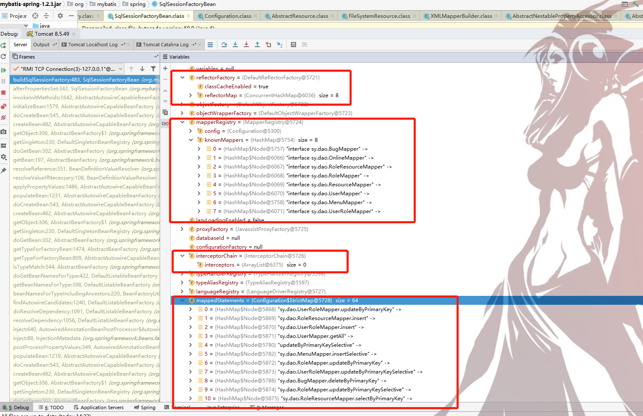The image size is (643, 416).
Task: Collapse the knownMappers node
Action: [x=191, y=140]
